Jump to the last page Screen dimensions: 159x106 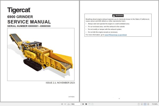(x=86, y=104)
